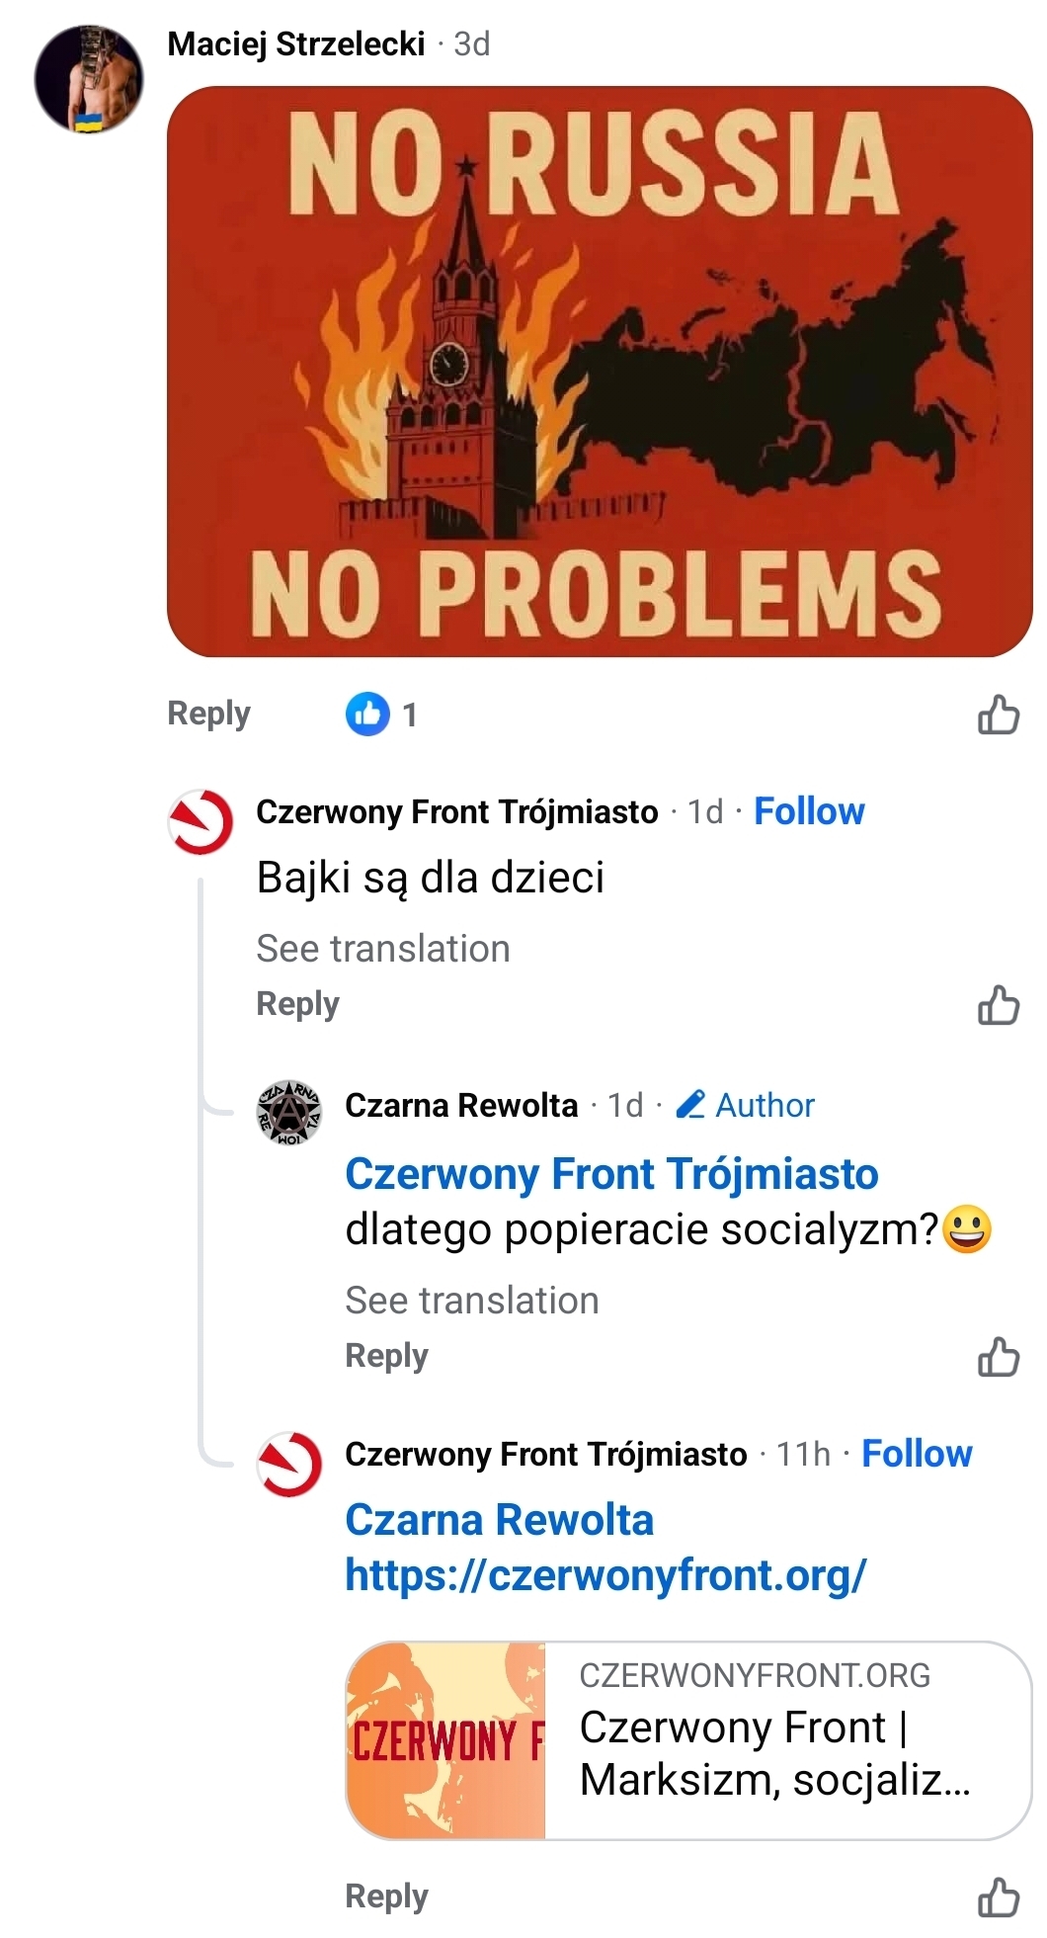Like Czarna Rewolta's socialism comment

998,1357
